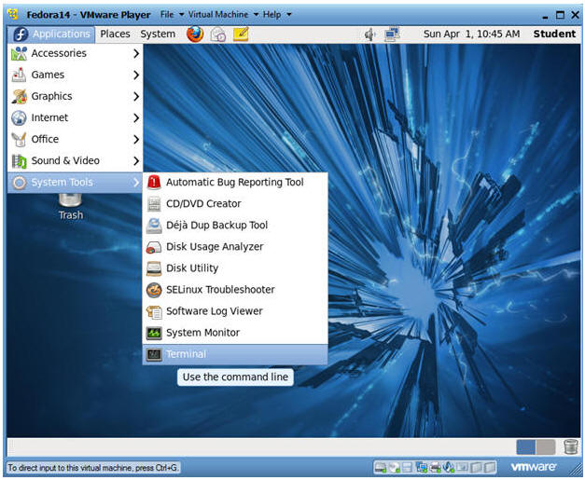Click the VMware floppy drive status icon
585x480 pixels.
coord(407,467)
